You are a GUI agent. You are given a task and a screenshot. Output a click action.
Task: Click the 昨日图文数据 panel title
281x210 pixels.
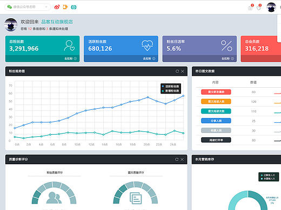[x=205, y=71]
